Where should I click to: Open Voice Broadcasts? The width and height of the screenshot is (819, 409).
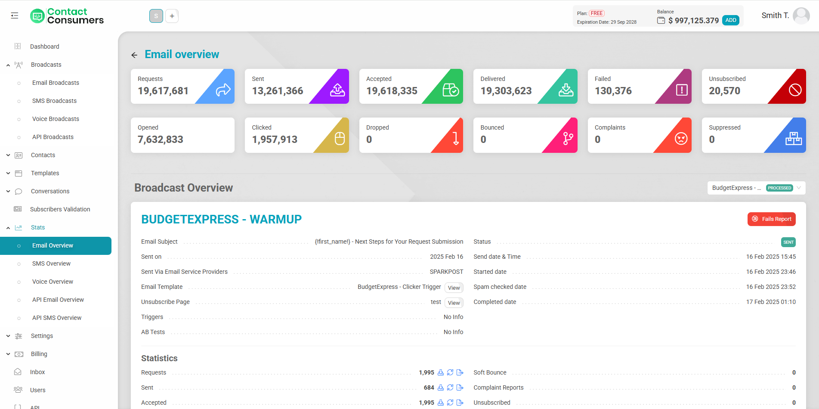click(56, 119)
